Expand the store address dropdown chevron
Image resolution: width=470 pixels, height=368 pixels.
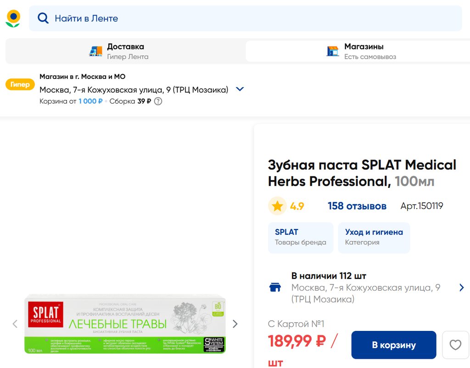(240, 89)
